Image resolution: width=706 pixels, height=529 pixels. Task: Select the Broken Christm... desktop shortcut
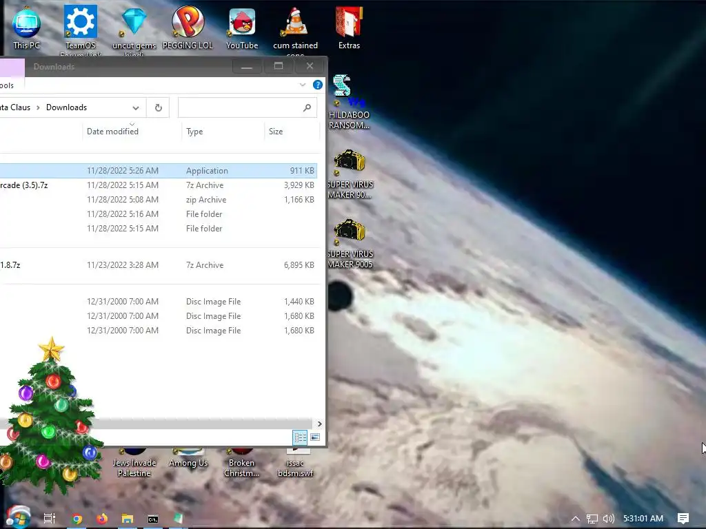[241, 464]
